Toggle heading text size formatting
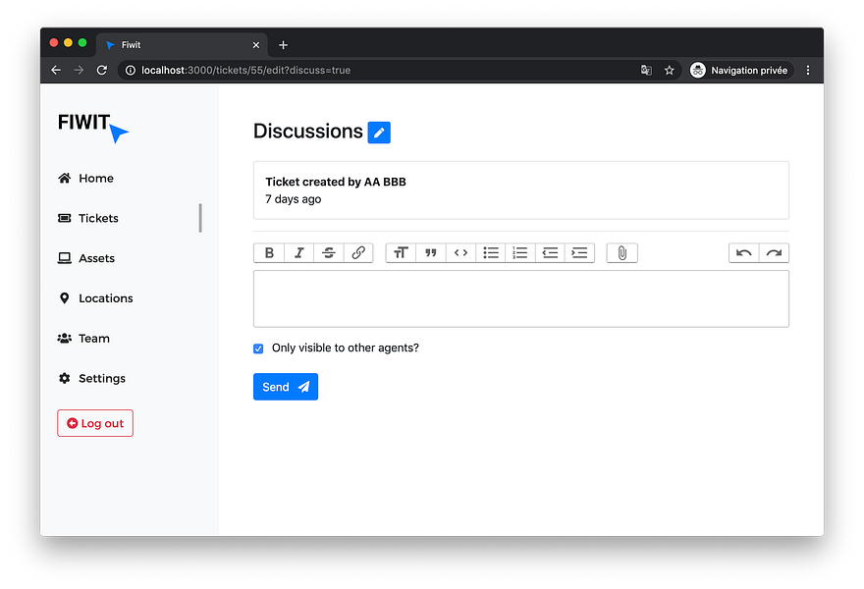Screen dimensions: 864x589 click(402, 253)
